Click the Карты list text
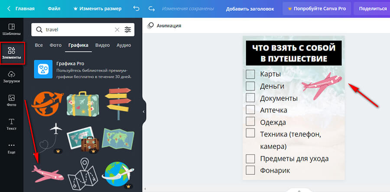 tap(270, 74)
